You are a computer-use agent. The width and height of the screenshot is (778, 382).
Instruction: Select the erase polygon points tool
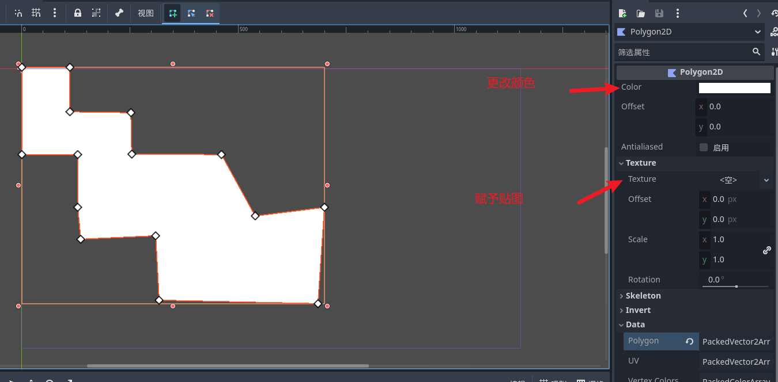pos(210,13)
